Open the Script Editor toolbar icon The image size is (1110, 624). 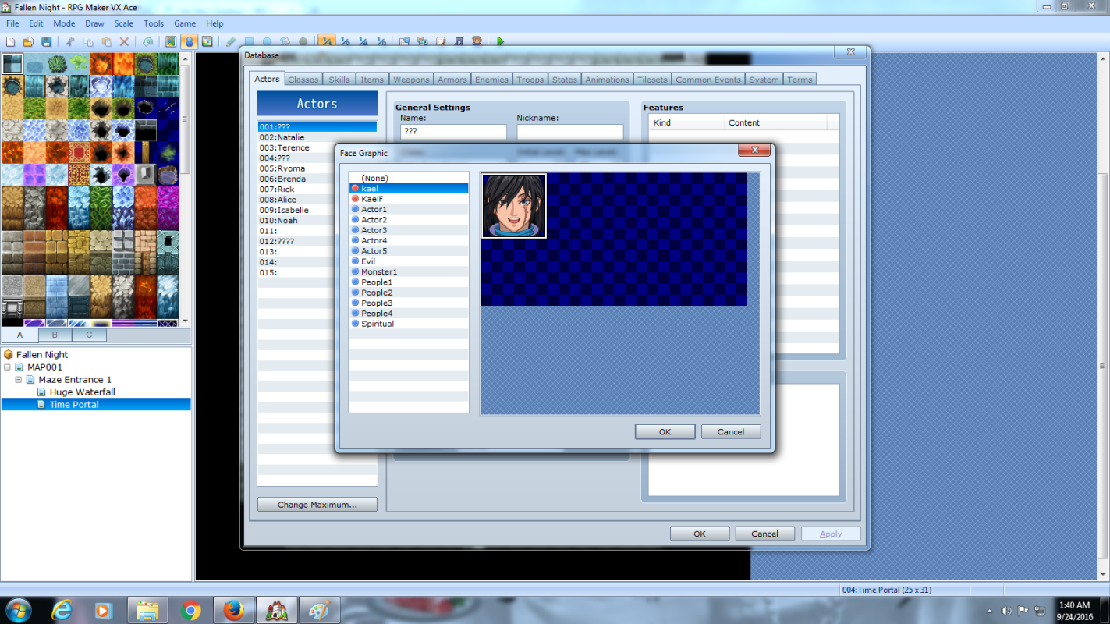pos(440,41)
